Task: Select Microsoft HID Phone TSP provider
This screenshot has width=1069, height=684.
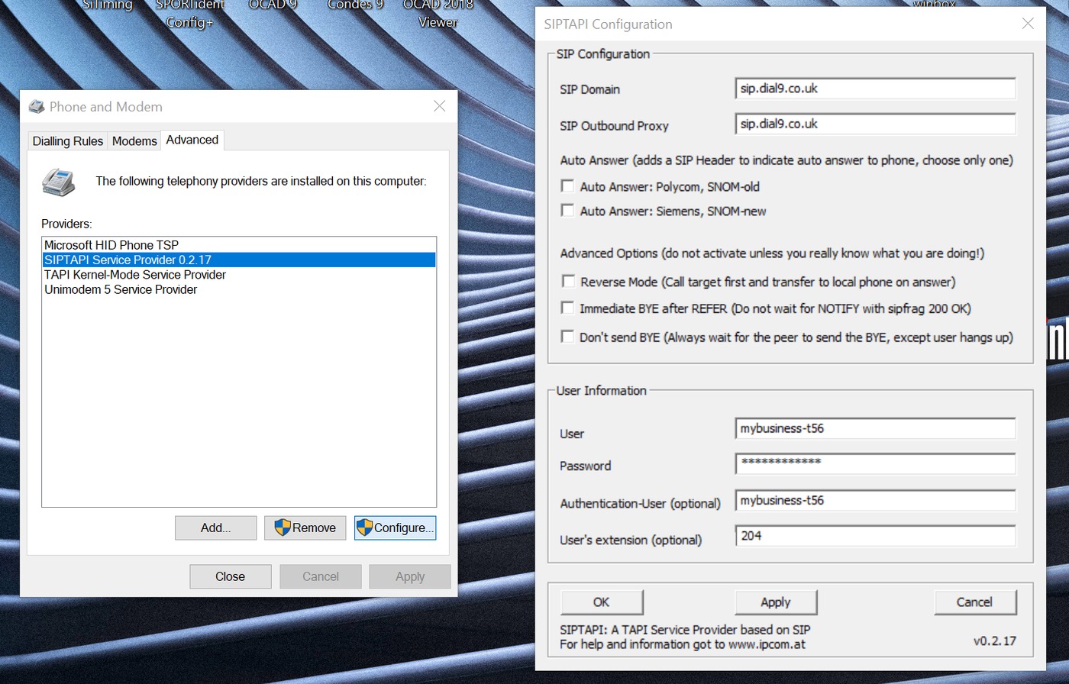Action: click(x=239, y=245)
